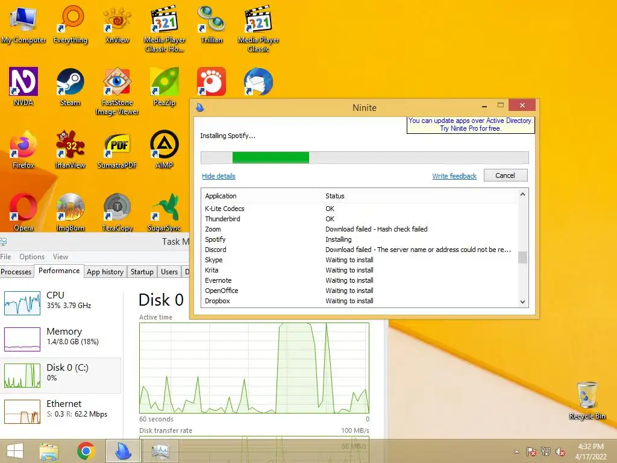
Task: Open Task Manager Options menu
Action: (32, 257)
